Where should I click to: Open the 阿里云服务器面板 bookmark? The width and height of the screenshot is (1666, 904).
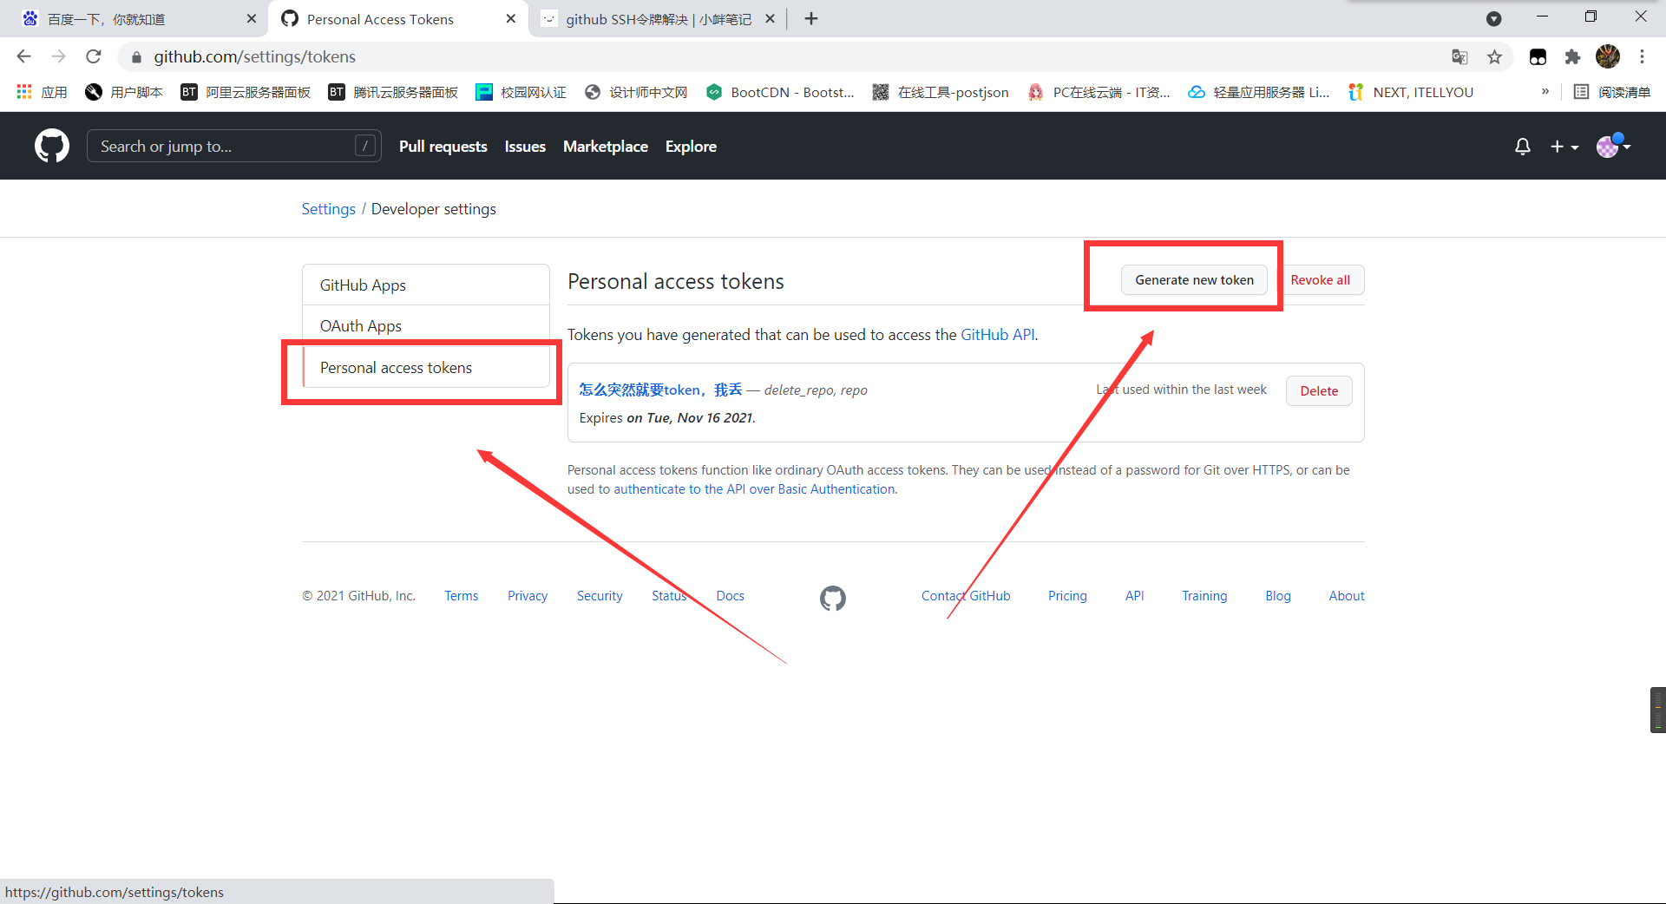tap(246, 92)
